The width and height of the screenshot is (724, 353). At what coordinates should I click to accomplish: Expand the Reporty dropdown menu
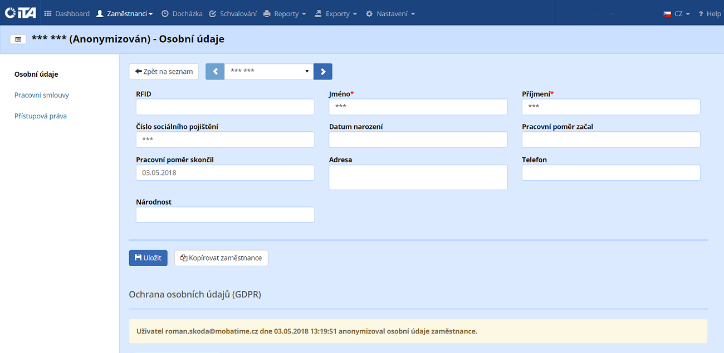click(x=285, y=13)
